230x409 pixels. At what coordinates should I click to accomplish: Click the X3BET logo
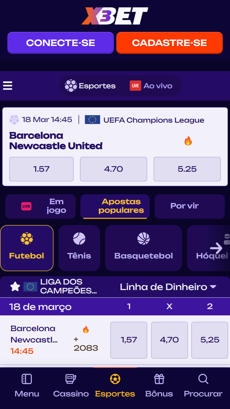point(115,16)
